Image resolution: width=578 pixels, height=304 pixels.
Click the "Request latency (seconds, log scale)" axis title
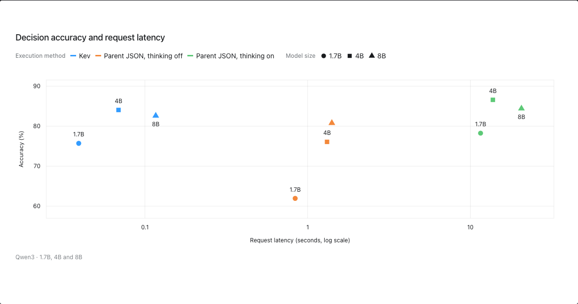coord(300,240)
